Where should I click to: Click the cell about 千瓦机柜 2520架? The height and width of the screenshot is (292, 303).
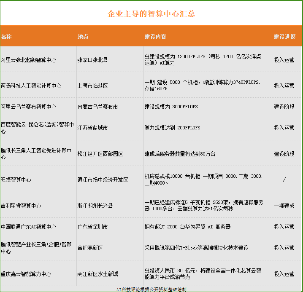click(x=204, y=205)
